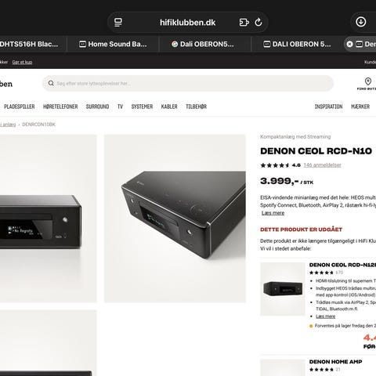
Task: Click the hifiklubben.dk address bar
Action: 187,22
